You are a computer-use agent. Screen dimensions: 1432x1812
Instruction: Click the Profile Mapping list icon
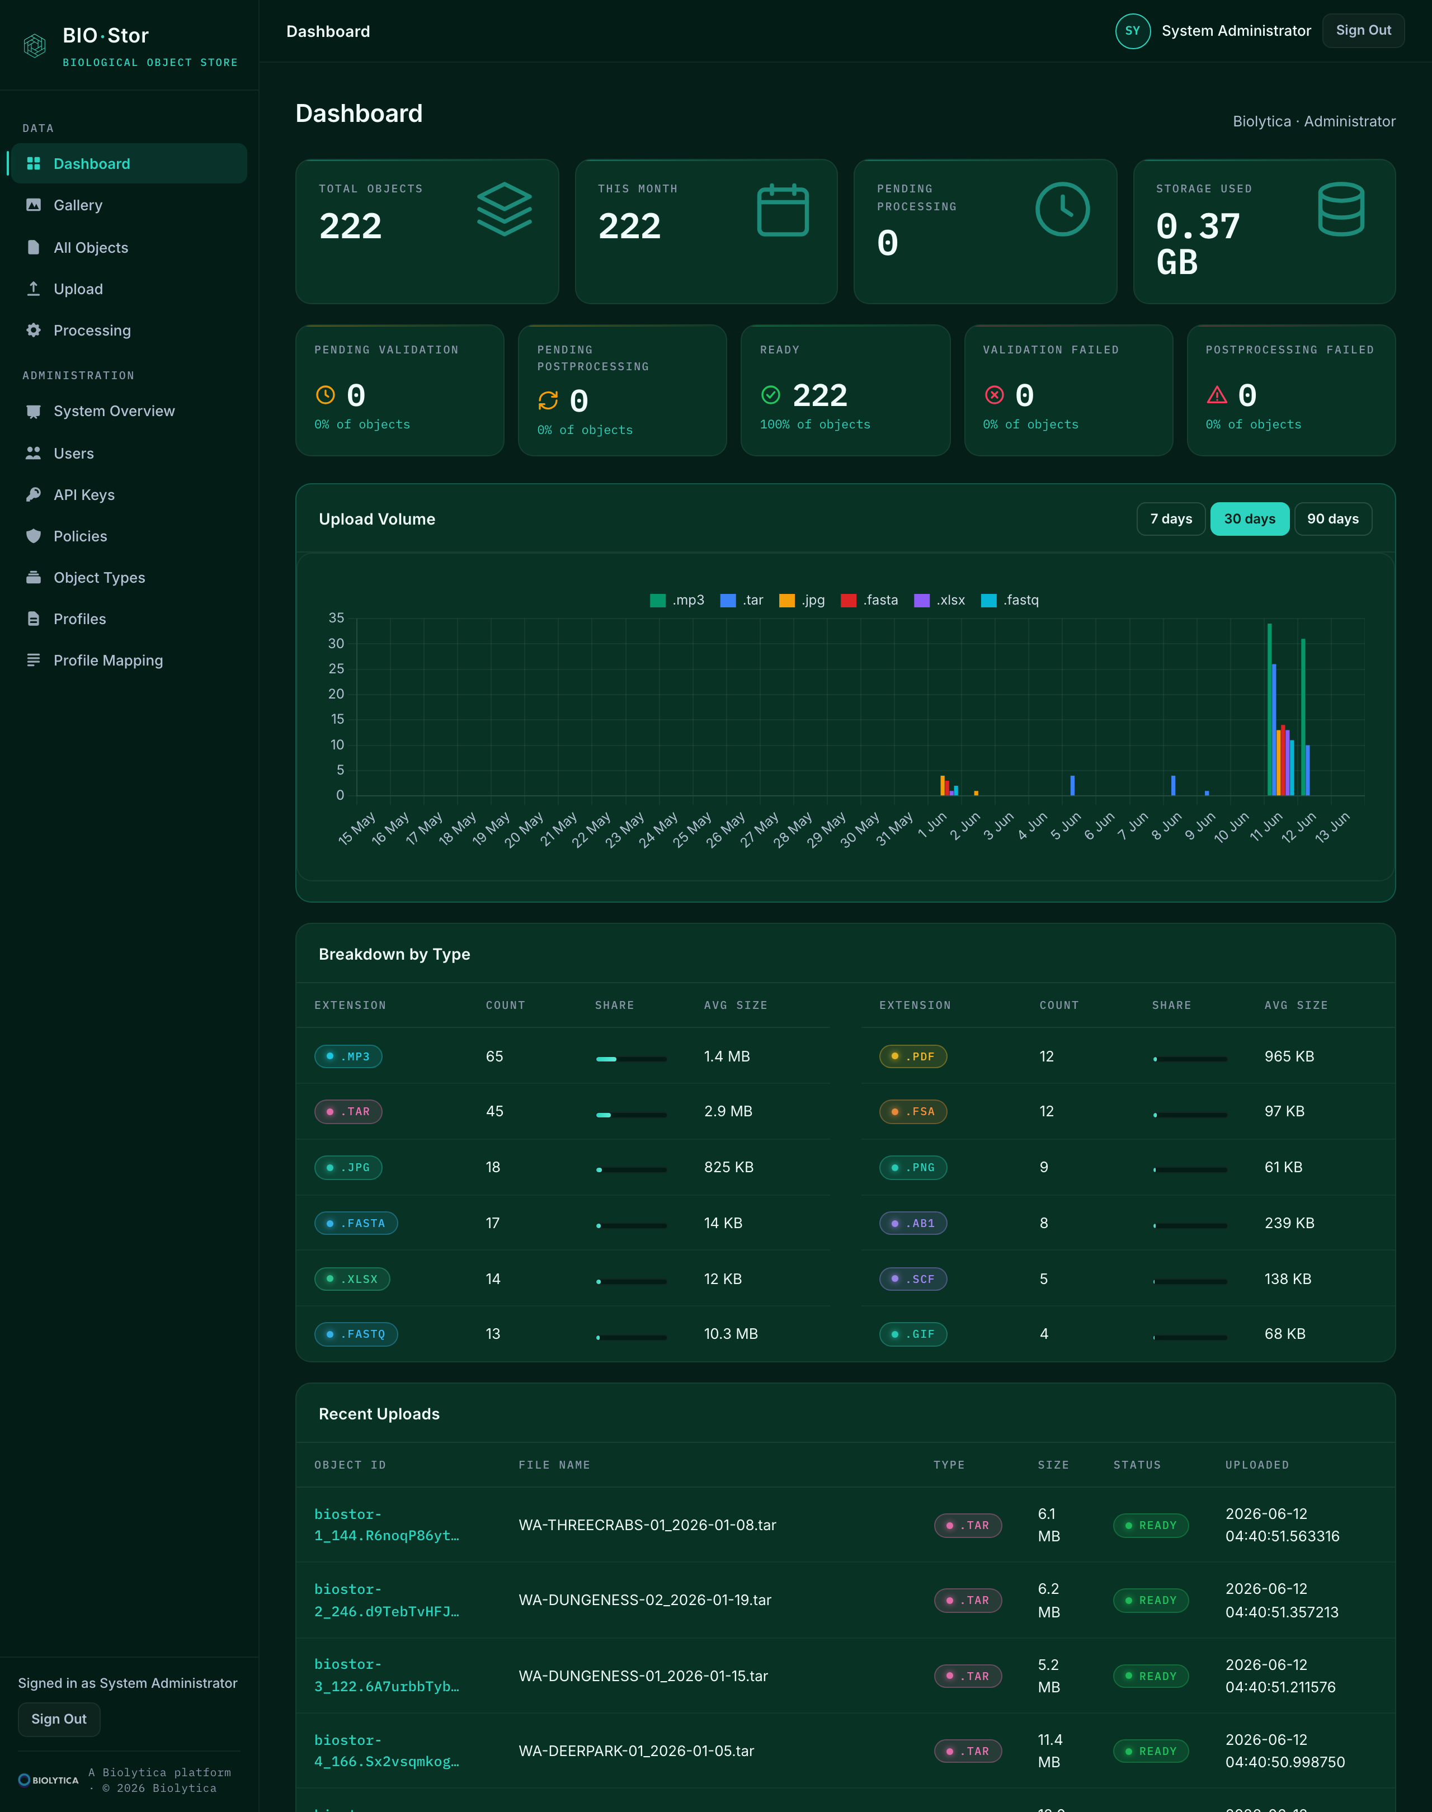tap(34, 660)
